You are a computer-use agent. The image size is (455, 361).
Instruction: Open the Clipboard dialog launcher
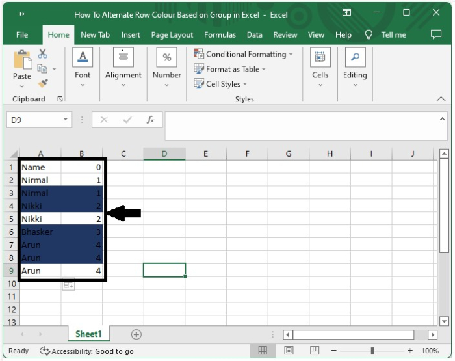(x=60, y=99)
